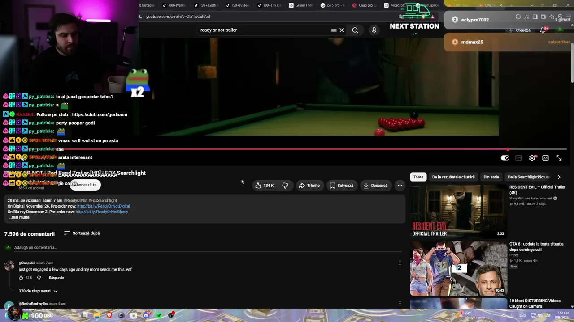Viewport: 574px width, 322px height.
Task: Like the @Zapp506 comment
Action: [x=21, y=278]
